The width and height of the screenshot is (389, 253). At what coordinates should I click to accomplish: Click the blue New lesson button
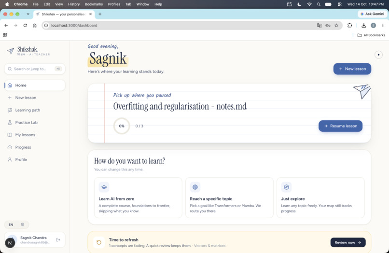pos(352,69)
